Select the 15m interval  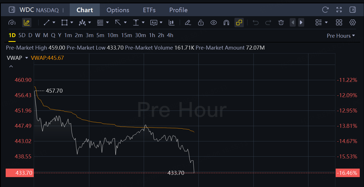coord(127,35)
